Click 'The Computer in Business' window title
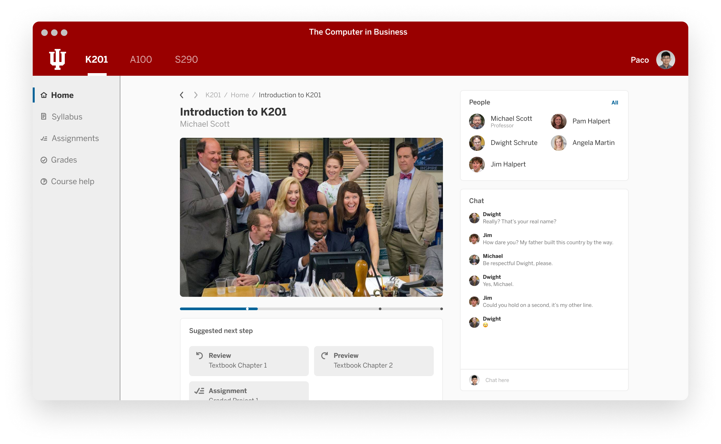Screen dimensions: 721x444 click(358, 32)
